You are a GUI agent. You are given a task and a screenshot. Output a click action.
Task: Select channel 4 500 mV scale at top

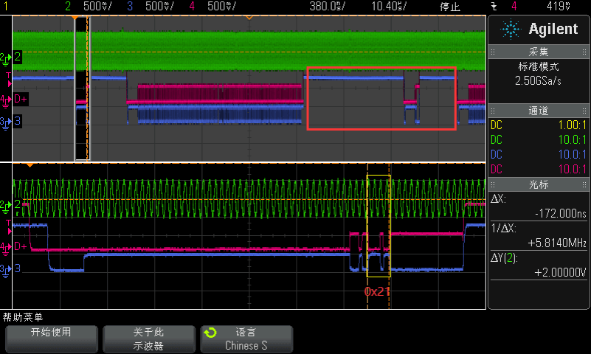pos(215,7)
